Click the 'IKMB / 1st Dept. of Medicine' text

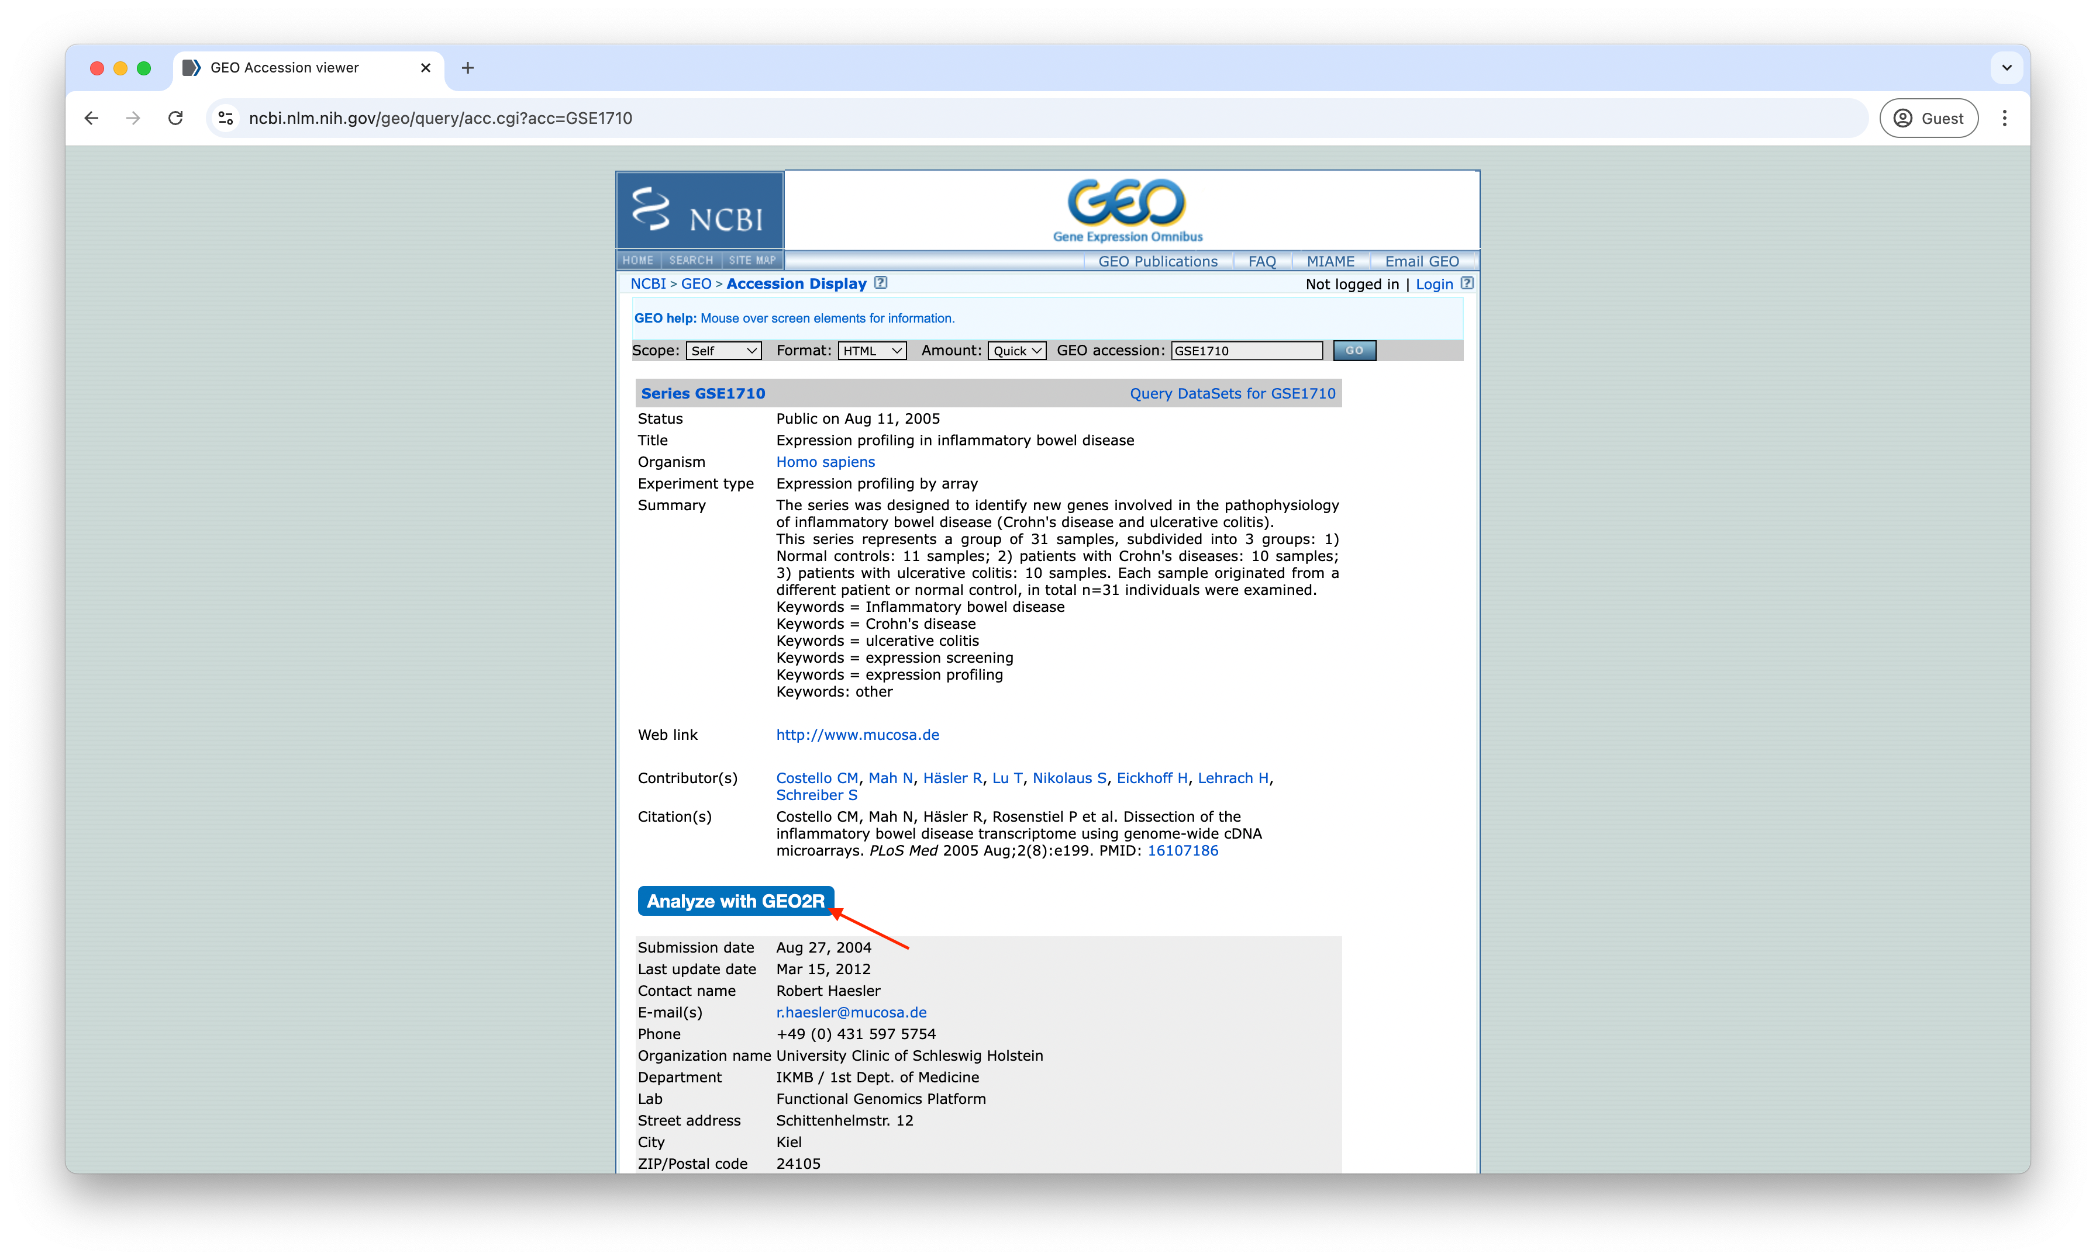click(x=877, y=1078)
